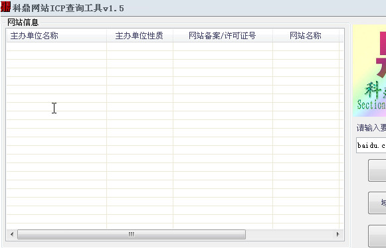The height and width of the screenshot is (248, 386).
Task: Click the 科鼎 Section logo banner image
Action: [369, 70]
